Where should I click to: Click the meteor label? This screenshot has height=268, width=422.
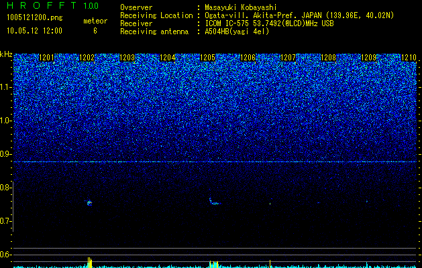[95, 21]
